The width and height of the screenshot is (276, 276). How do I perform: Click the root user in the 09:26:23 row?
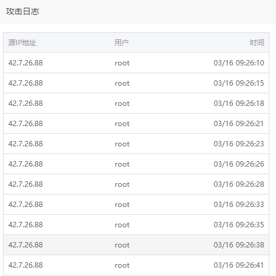tap(122, 144)
